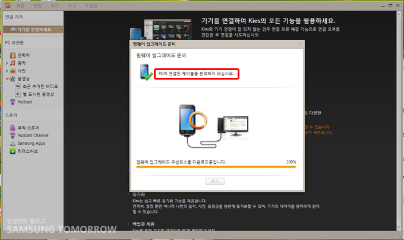404x240 pixels.
Task: Open the 파일 menu
Action: tap(20, 5)
